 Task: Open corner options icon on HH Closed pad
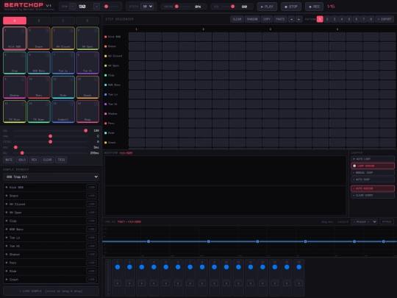tap(71, 30)
